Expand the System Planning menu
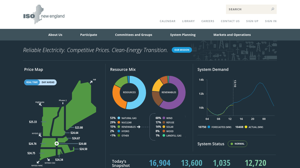 tap(183, 35)
